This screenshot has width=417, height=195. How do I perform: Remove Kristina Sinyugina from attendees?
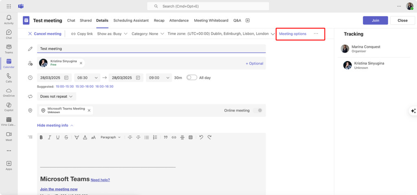pyautogui.click(x=81, y=63)
